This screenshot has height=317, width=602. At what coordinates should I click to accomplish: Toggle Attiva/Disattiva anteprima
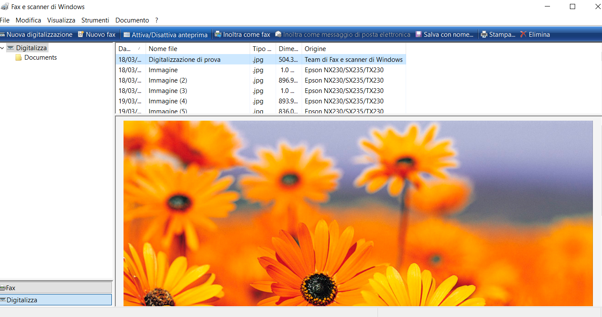point(165,34)
